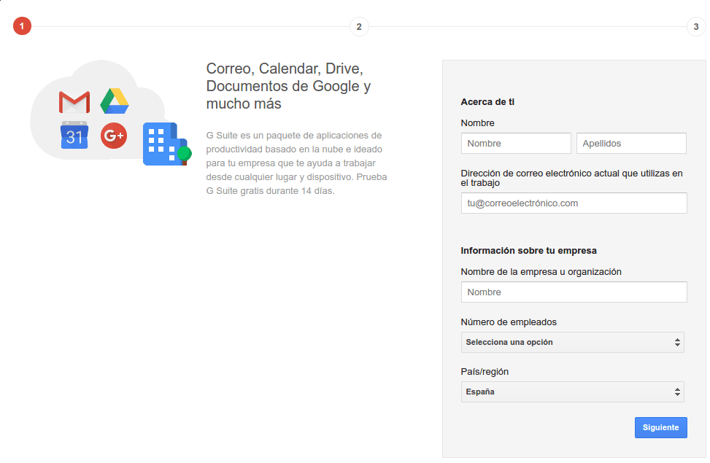Select step 2 in progress indicator
This screenshot has width=710, height=463.
tap(359, 27)
